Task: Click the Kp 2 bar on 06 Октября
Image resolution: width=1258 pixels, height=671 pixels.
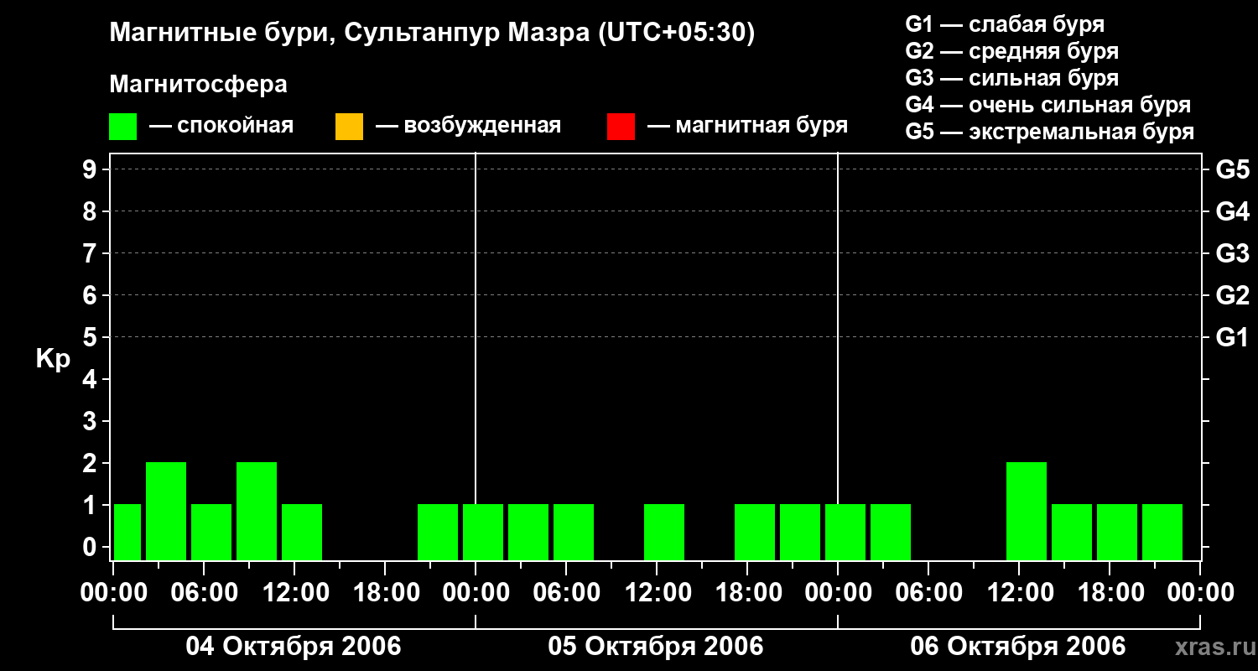Action: tap(1027, 511)
